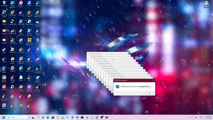Screen dimensions: 213x120
Task: Select the AnyDesk desktop icon
Action: tap(4, 87)
